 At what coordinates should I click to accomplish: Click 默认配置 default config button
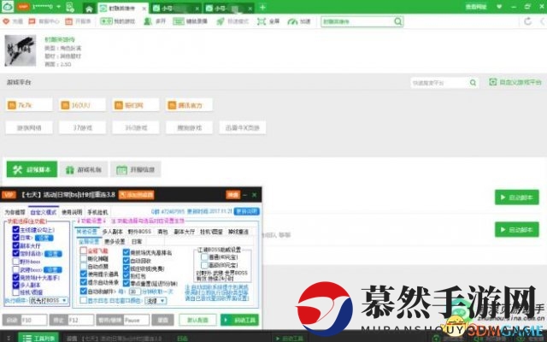pos(197,320)
